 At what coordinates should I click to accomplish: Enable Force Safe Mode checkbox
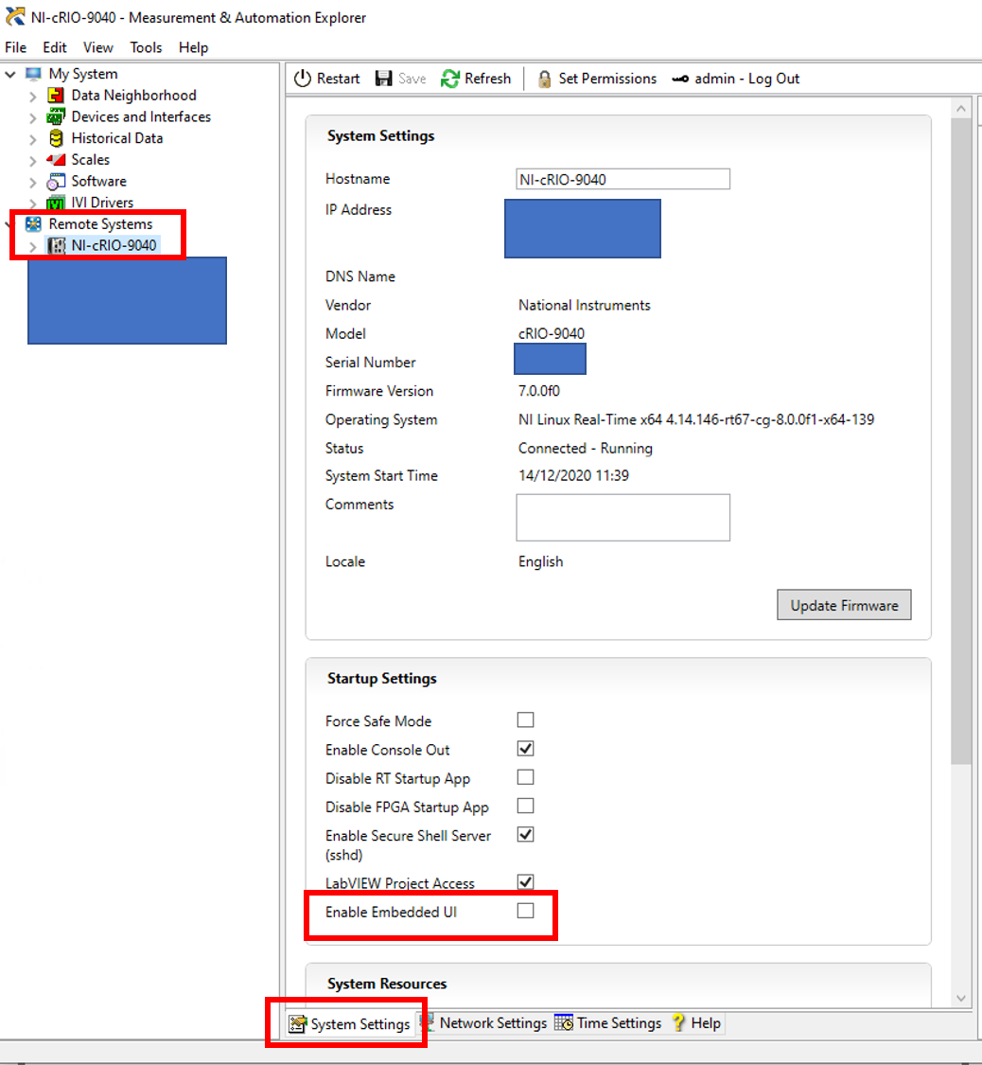525,720
